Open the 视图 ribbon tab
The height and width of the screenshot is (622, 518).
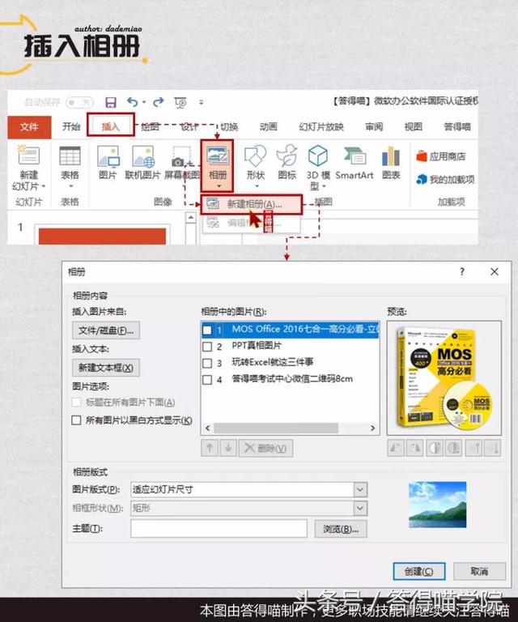tap(413, 126)
